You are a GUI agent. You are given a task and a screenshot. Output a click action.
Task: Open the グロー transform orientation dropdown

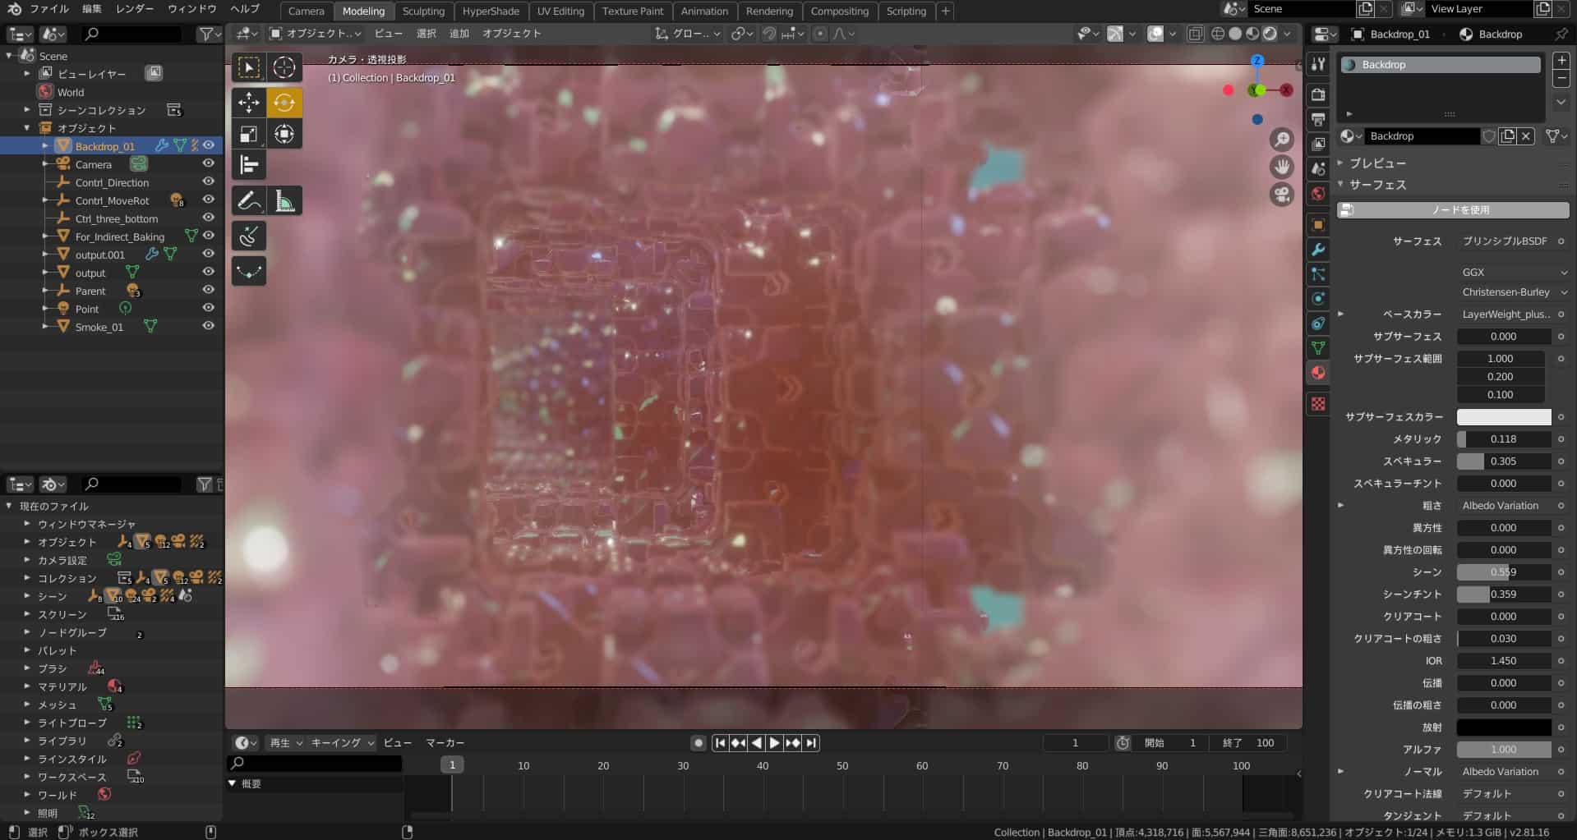[x=688, y=34]
